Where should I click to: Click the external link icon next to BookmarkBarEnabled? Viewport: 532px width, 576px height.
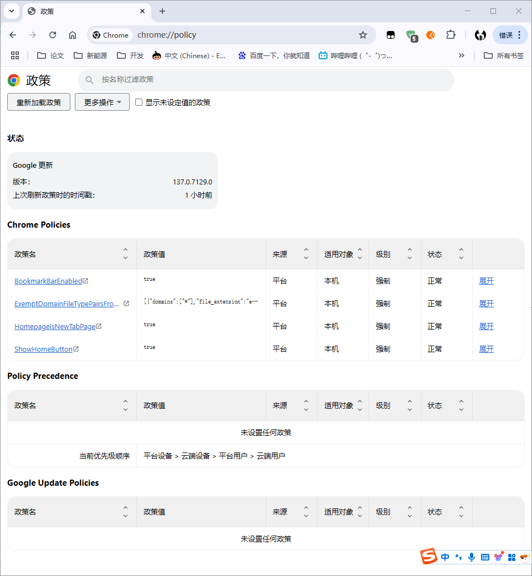click(x=85, y=281)
